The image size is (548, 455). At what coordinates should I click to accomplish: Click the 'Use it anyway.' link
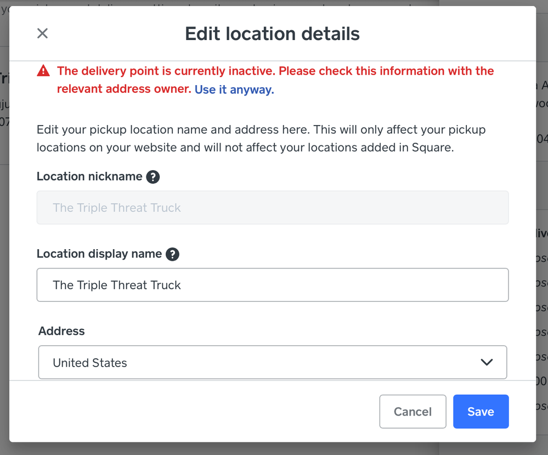pyautogui.click(x=234, y=89)
